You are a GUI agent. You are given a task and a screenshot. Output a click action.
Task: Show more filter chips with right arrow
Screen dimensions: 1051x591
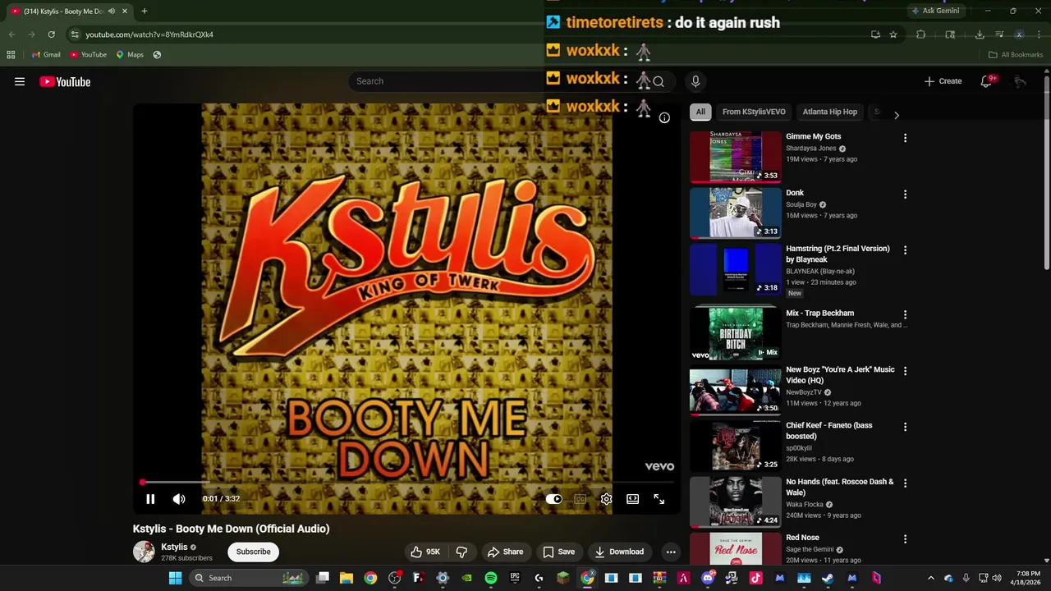click(897, 115)
